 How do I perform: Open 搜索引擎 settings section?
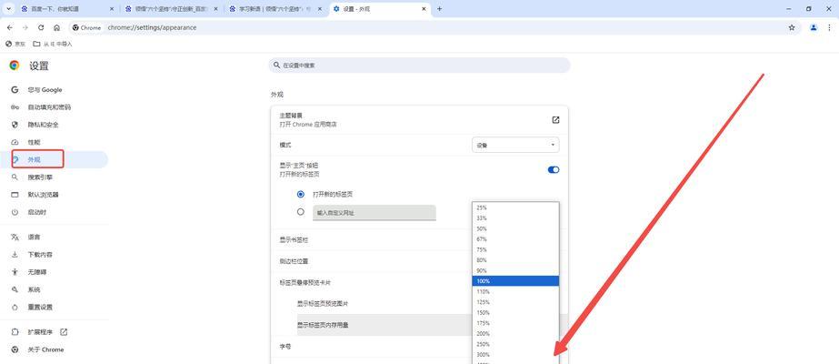tap(54, 177)
